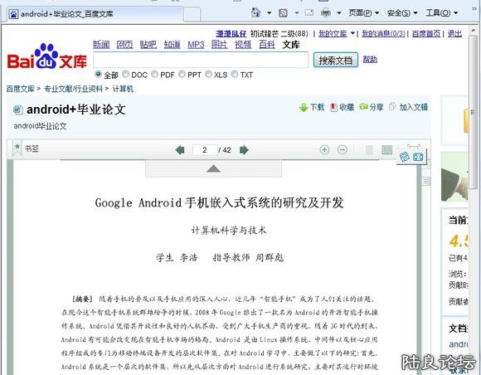Open a new blank browser tab

coord(192,15)
